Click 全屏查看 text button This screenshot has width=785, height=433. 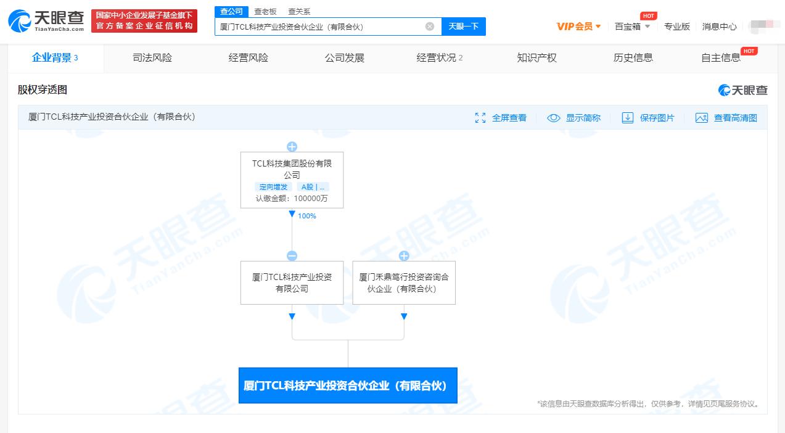(x=509, y=118)
